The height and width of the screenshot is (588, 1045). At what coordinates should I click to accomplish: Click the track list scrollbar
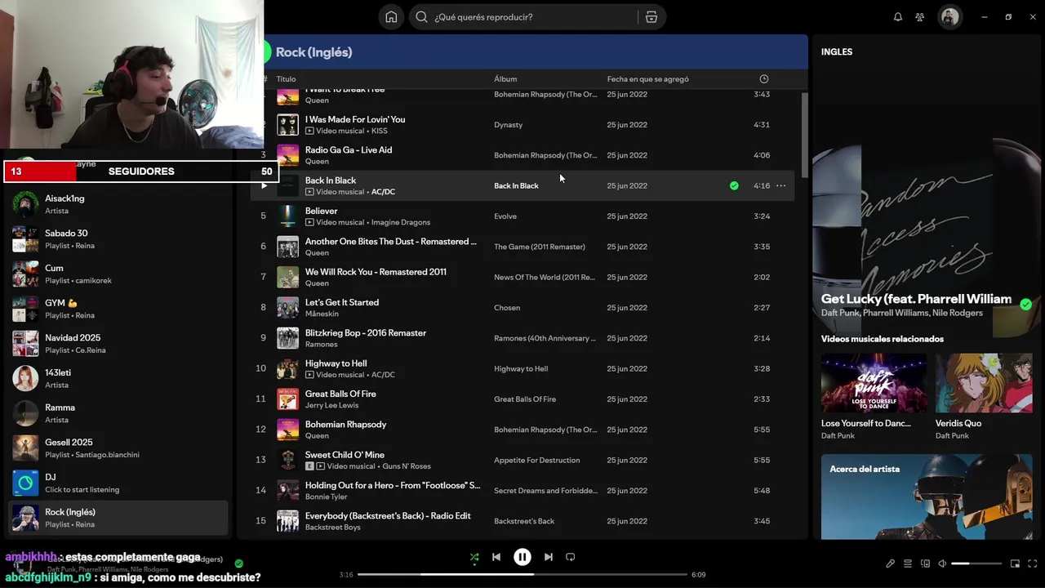pos(804,135)
